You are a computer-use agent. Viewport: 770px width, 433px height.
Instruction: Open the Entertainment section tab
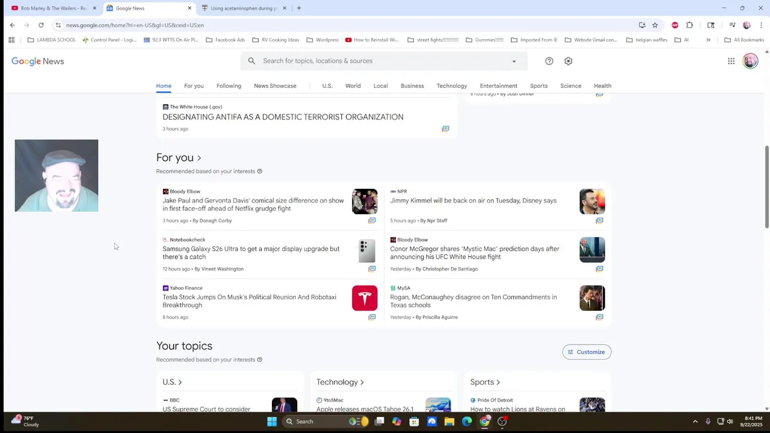tap(499, 86)
